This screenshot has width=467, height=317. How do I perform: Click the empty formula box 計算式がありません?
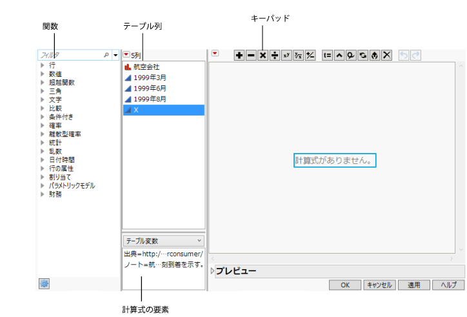click(x=335, y=161)
